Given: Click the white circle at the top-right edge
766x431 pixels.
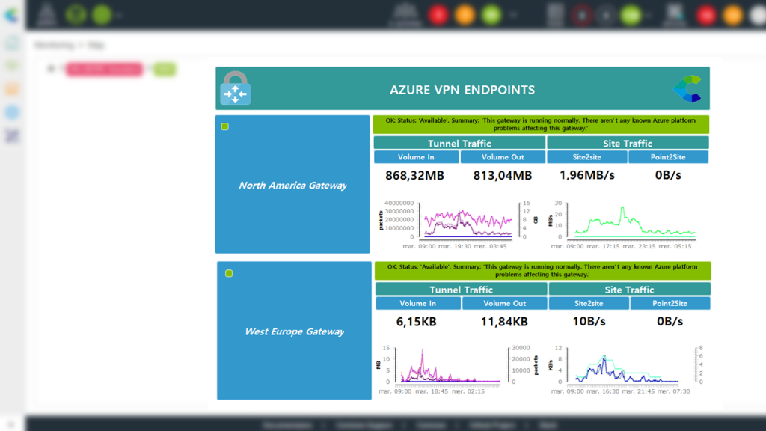Looking at the screenshot, I should click(759, 15).
